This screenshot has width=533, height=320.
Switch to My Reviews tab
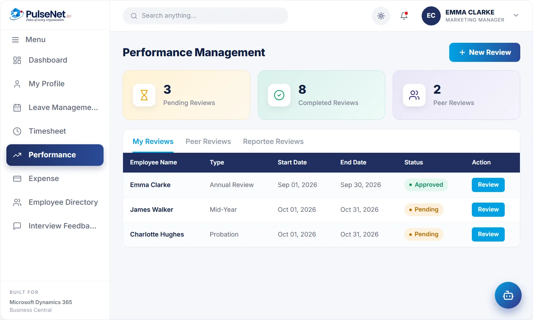tap(153, 141)
